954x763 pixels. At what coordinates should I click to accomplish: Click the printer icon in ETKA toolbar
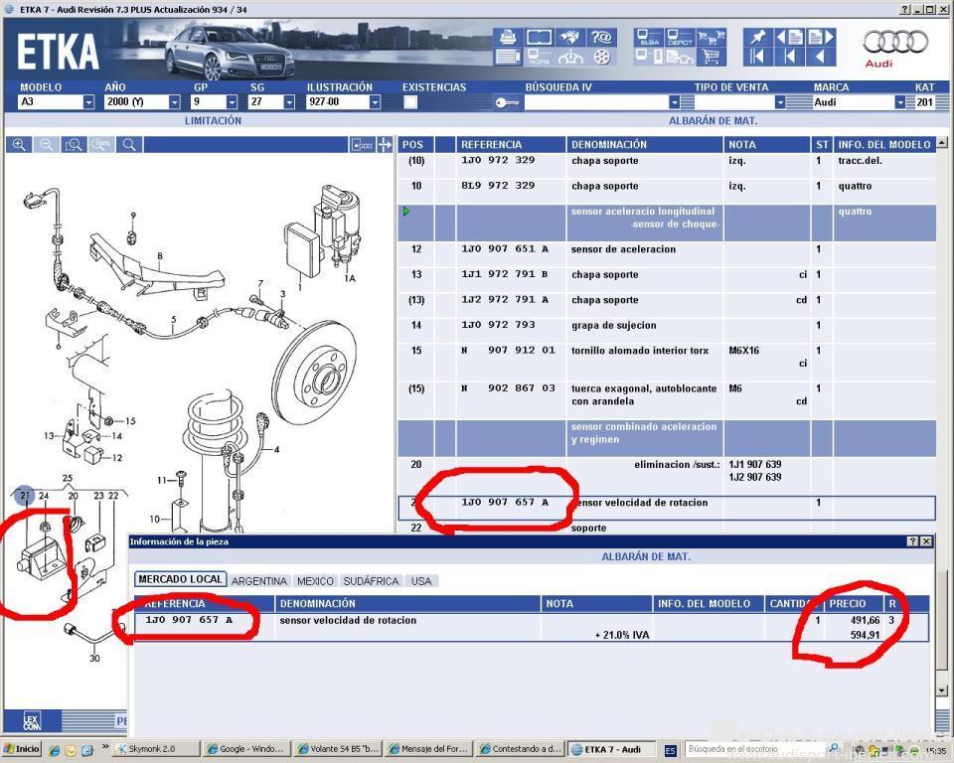coord(508,38)
